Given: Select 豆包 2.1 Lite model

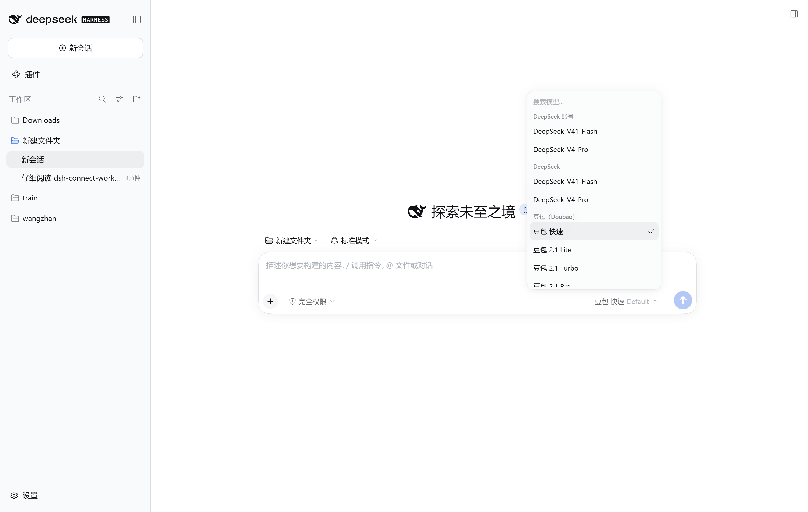Looking at the screenshot, I should pos(594,250).
